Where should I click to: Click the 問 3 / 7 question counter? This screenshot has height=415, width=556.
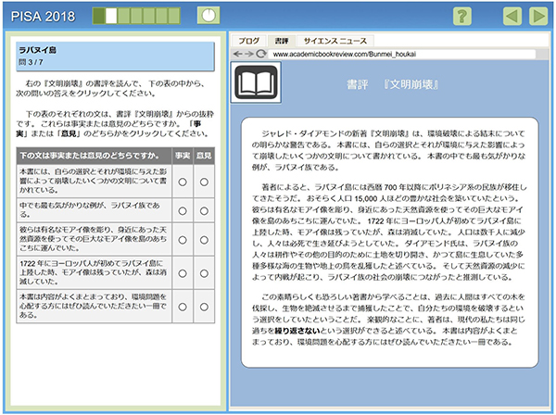(31, 62)
